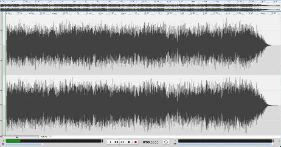Click the arrow-bracket icon at bottom right
Image resolution: width=281 pixels, height=147 pixels.
(279, 141)
